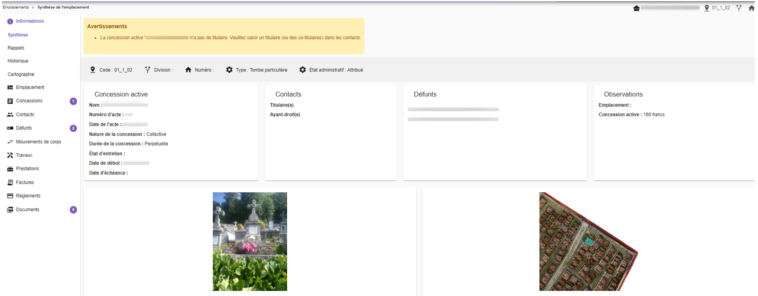Click the Prestations briefcase icon

pos(10,169)
